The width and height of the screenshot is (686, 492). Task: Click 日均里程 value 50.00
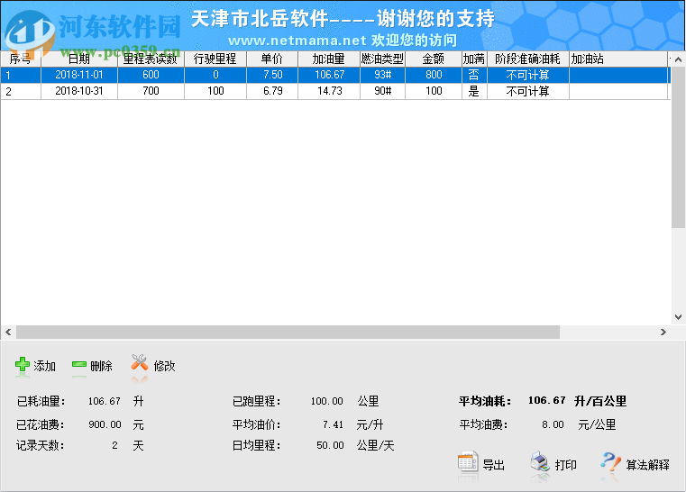(330, 445)
